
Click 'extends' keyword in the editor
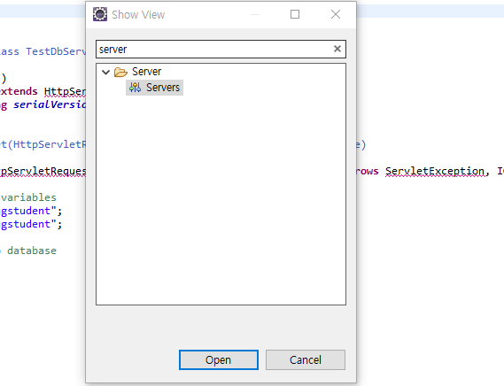(19, 91)
